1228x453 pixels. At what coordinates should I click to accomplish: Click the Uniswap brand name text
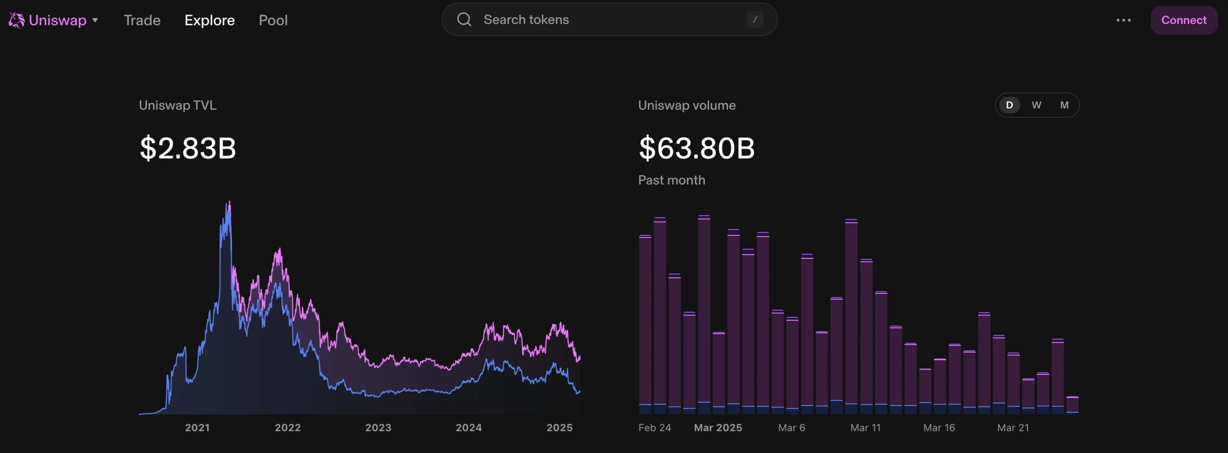pos(58,20)
